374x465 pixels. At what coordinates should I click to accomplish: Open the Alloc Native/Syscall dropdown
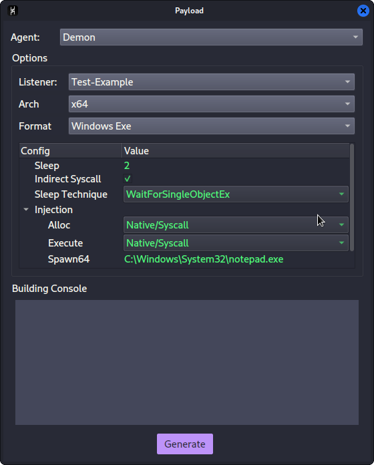236,225
